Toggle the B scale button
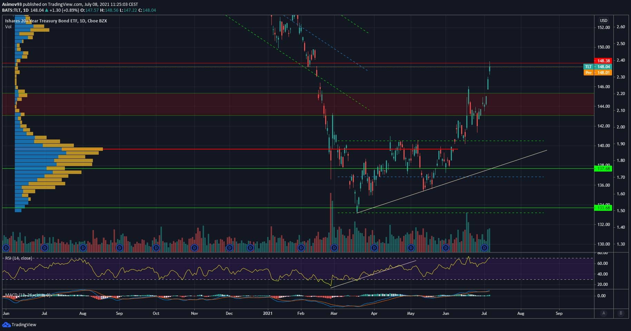Screen dimensions: 631x331 [621, 313]
